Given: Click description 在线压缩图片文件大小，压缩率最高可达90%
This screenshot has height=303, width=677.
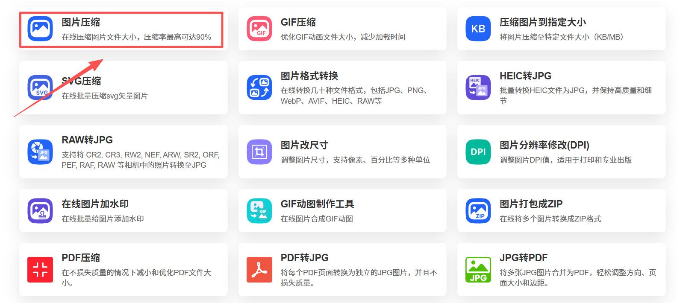Looking at the screenshot, I should [136, 37].
